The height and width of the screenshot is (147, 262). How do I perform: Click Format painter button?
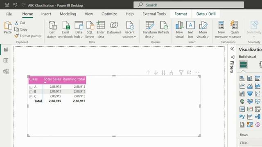[28, 36]
